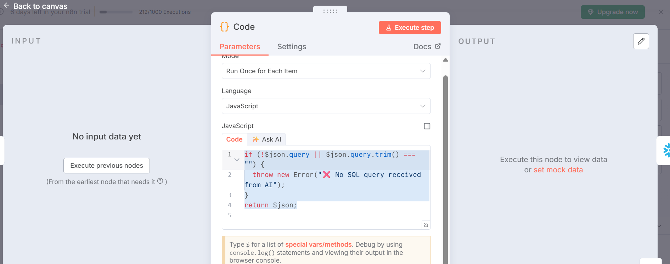
Task: Open the Mode dropdown Run Once for Each Item
Action: click(326, 71)
